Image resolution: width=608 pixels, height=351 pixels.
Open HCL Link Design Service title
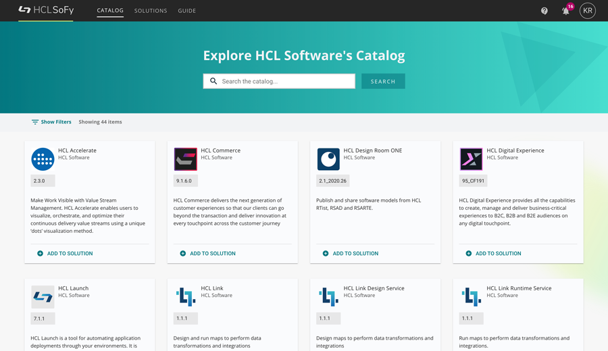(374, 288)
